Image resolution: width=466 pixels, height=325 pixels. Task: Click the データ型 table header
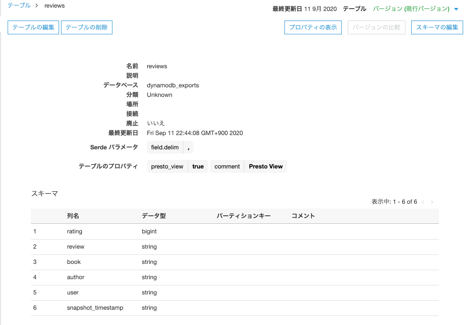coord(152,216)
